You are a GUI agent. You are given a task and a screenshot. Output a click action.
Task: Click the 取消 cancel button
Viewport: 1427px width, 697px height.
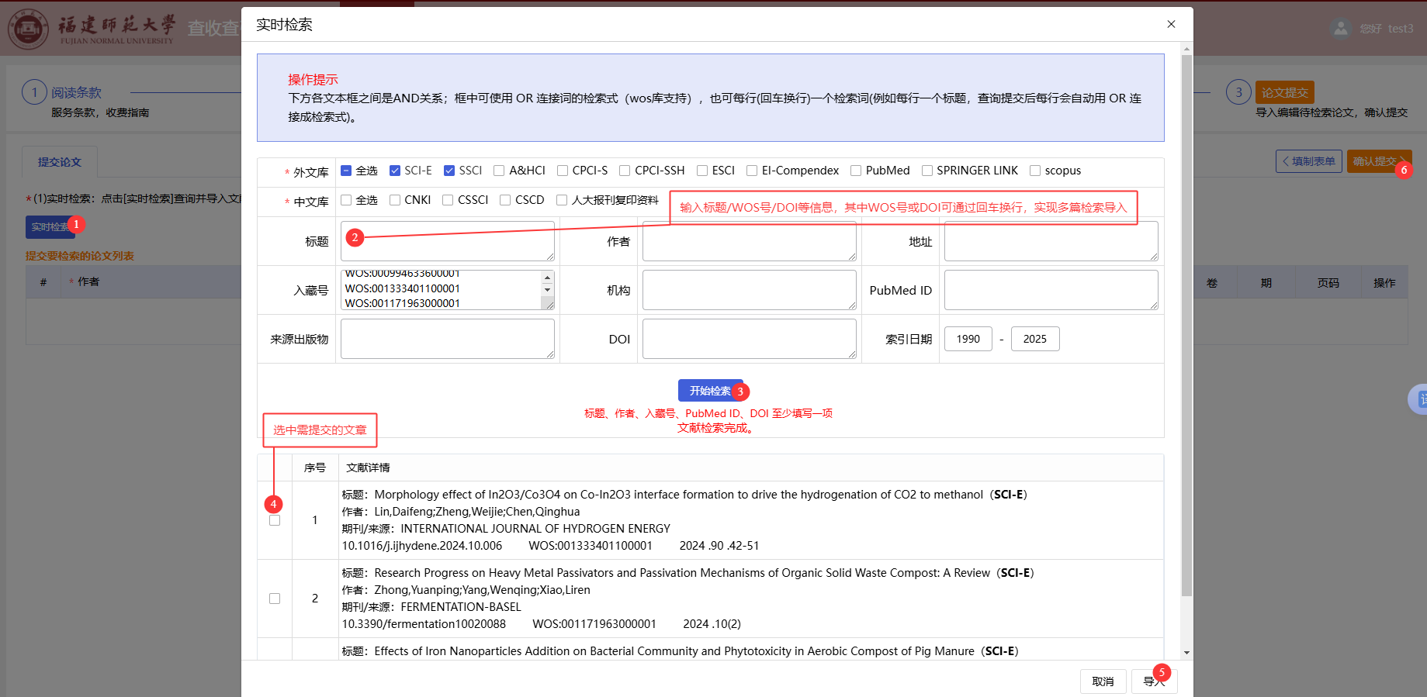point(1103,681)
